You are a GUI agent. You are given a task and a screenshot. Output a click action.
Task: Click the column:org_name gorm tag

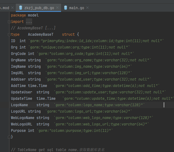[x=98, y=60]
